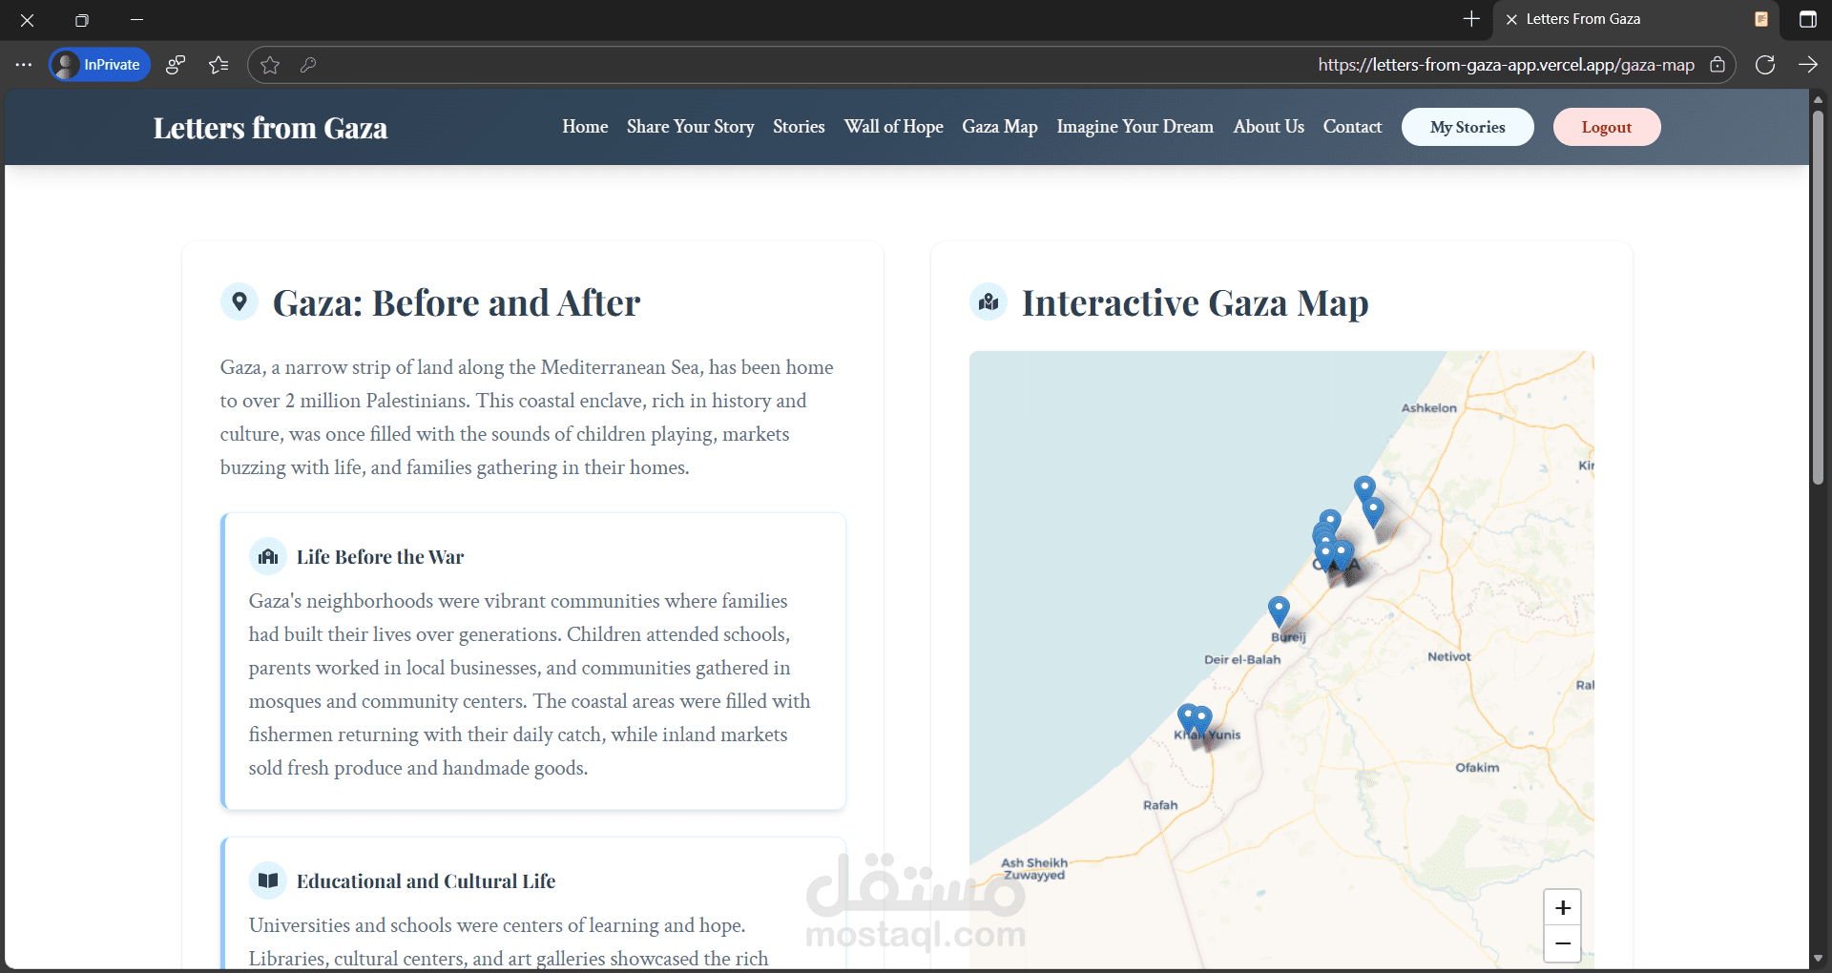Screen dimensions: 1832x973
Task: Click map icon beside Interactive Gaza Map
Action: coord(989,301)
